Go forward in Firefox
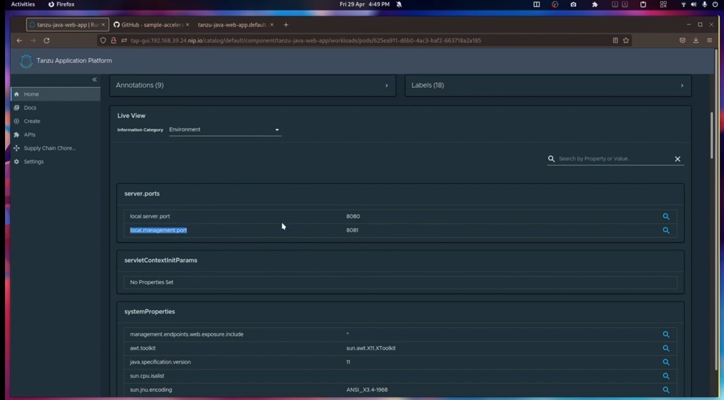 (33, 40)
